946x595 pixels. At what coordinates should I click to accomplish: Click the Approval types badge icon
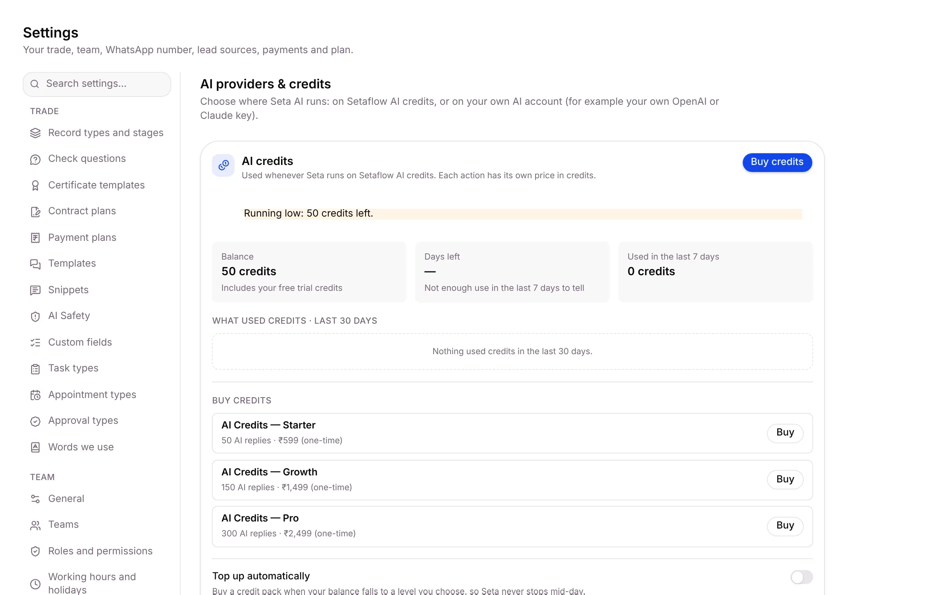[x=35, y=421]
